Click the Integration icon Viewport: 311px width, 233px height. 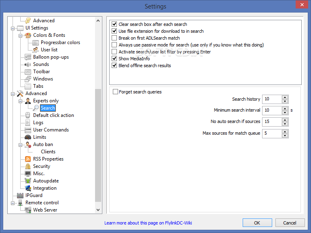pyautogui.click(x=28, y=188)
